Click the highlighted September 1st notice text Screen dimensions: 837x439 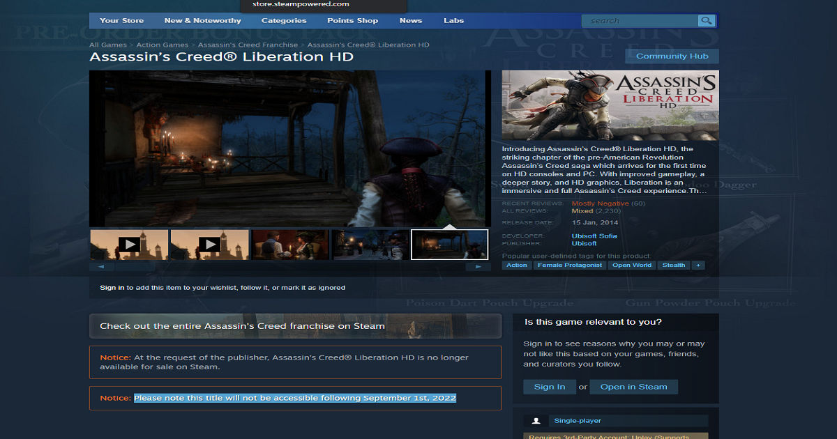(295, 398)
